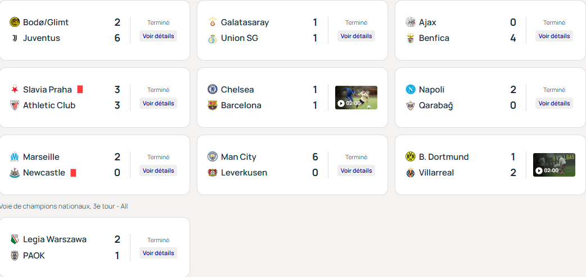Click the Slavia Praha red card indicator
Viewport: 586px width, 277px height.
click(x=80, y=90)
